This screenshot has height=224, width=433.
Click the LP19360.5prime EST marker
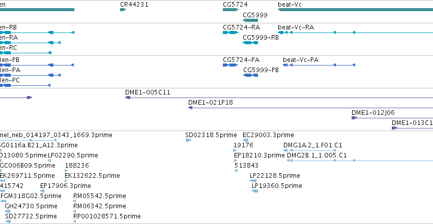coord(255,191)
